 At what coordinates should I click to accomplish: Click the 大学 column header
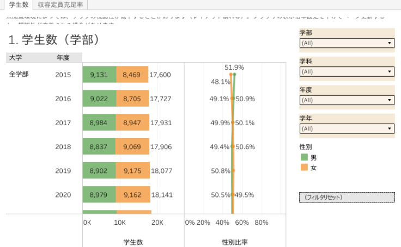point(16,57)
